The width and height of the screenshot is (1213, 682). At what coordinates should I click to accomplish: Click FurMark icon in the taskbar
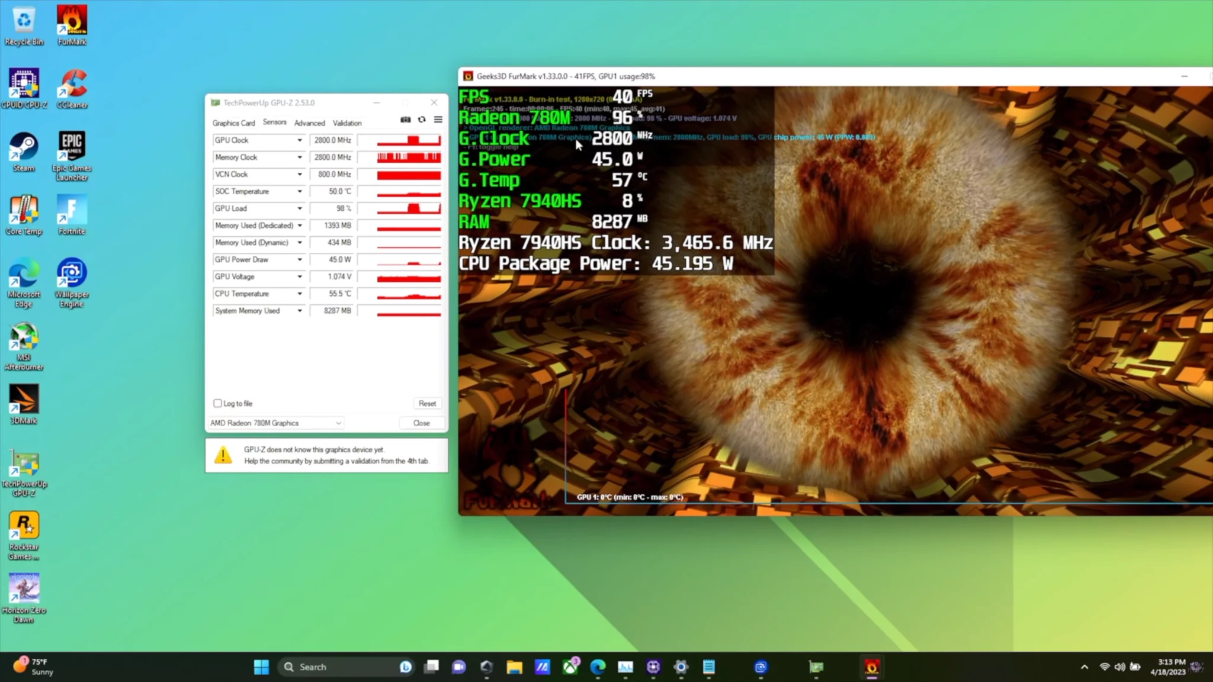coord(871,667)
